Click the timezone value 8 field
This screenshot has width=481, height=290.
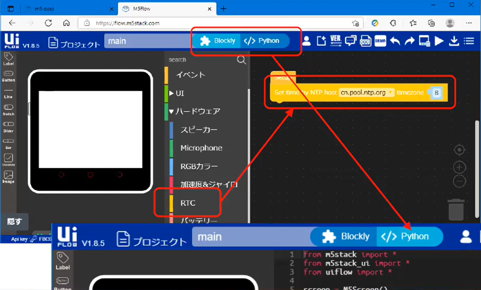[437, 93]
